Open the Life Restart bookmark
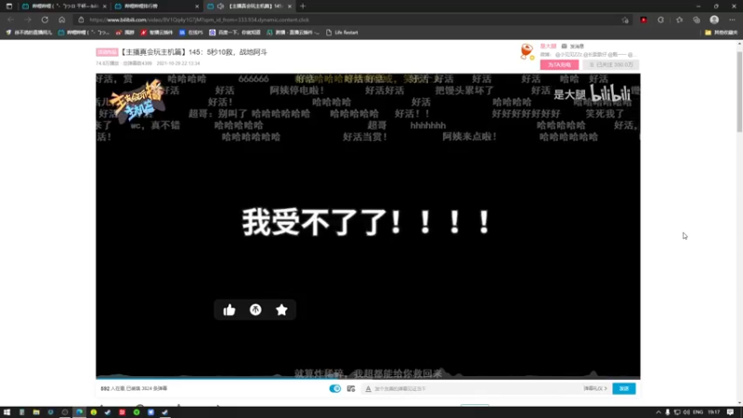Viewport: 743px width, 418px height. tap(342, 33)
